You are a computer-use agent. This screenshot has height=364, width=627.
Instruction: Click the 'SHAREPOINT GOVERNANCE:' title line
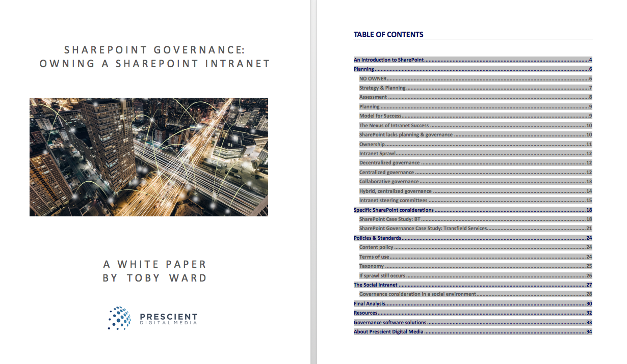(x=155, y=50)
